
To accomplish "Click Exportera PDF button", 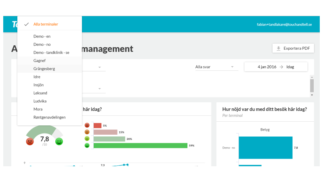I will point(293,48).
